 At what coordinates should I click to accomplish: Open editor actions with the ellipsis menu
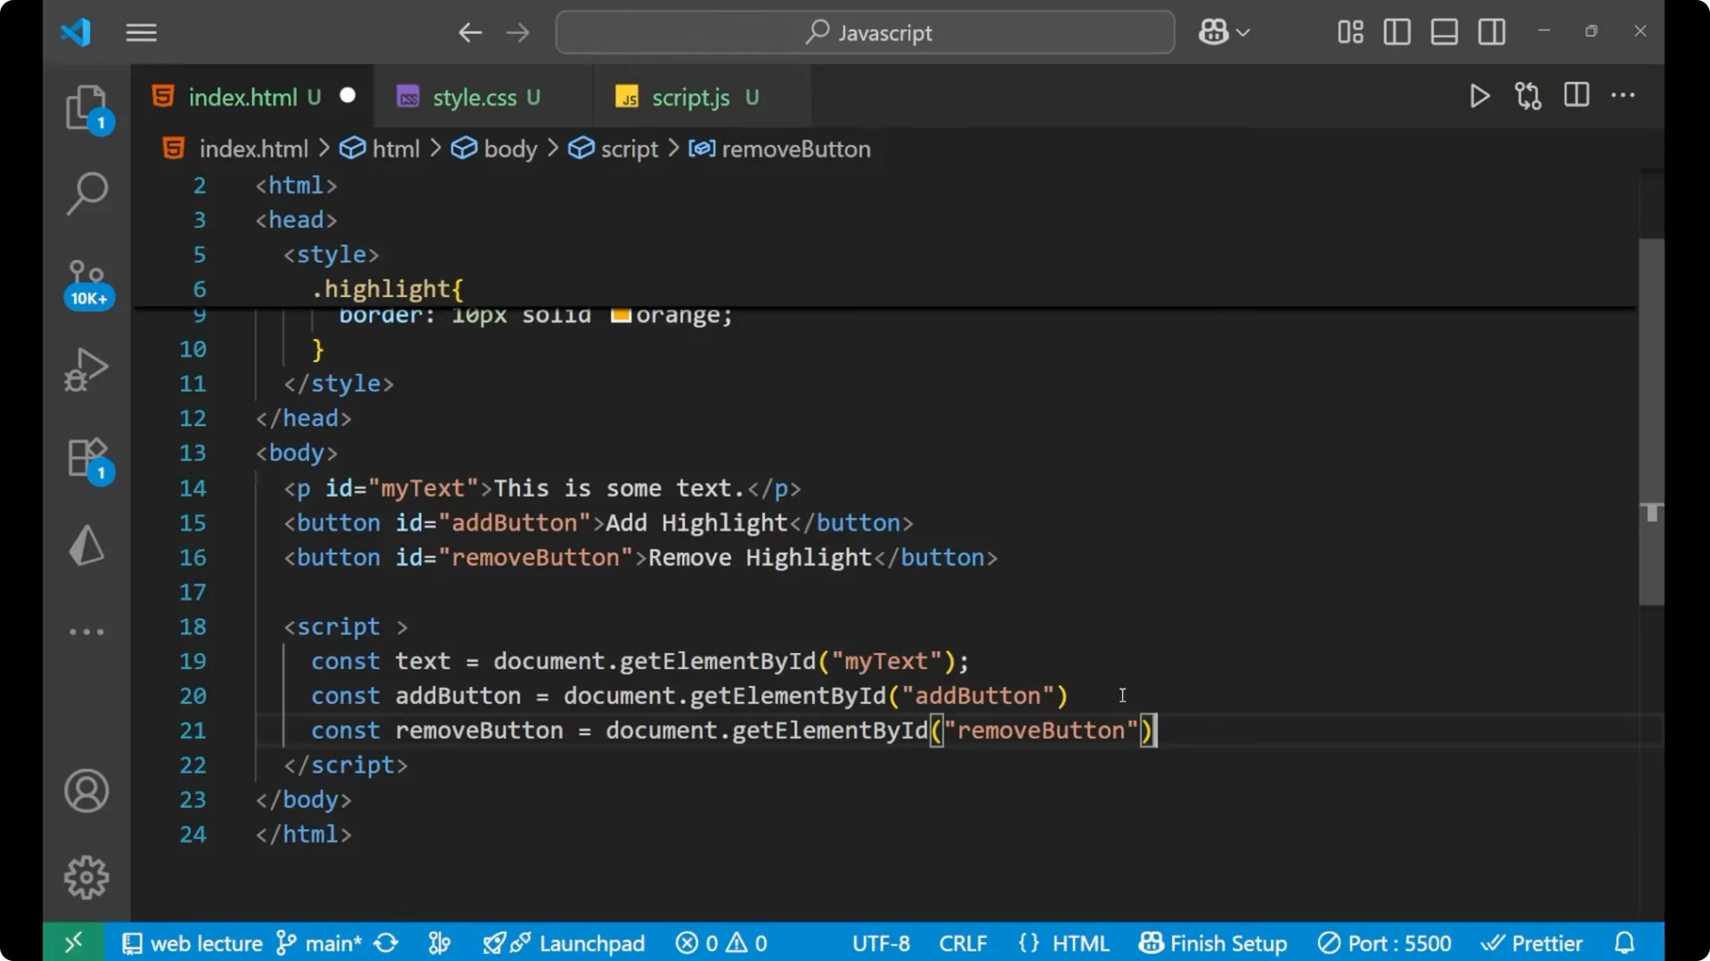tap(1624, 96)
